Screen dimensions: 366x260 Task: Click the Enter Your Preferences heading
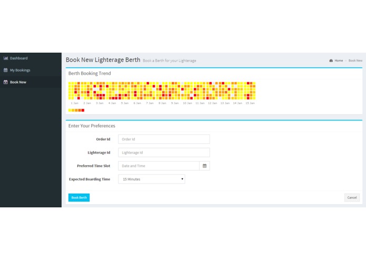[92, 126]
